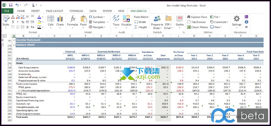
Task: Open the FILE backstage menu
Action: (7, 11)
